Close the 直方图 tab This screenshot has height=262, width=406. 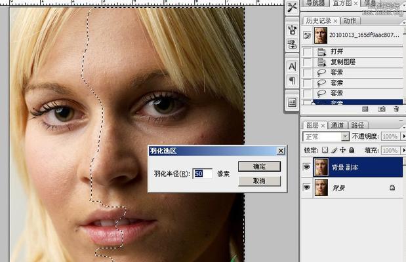click(x=355, y=3)
